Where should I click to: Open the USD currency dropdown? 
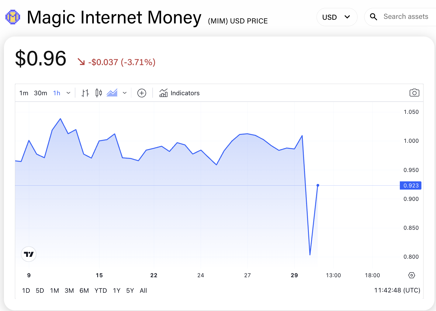[x=337, y=17]
